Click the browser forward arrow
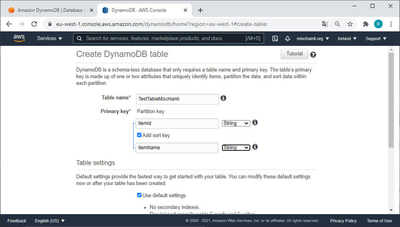The image size is (400, 227). coord(22,24)
